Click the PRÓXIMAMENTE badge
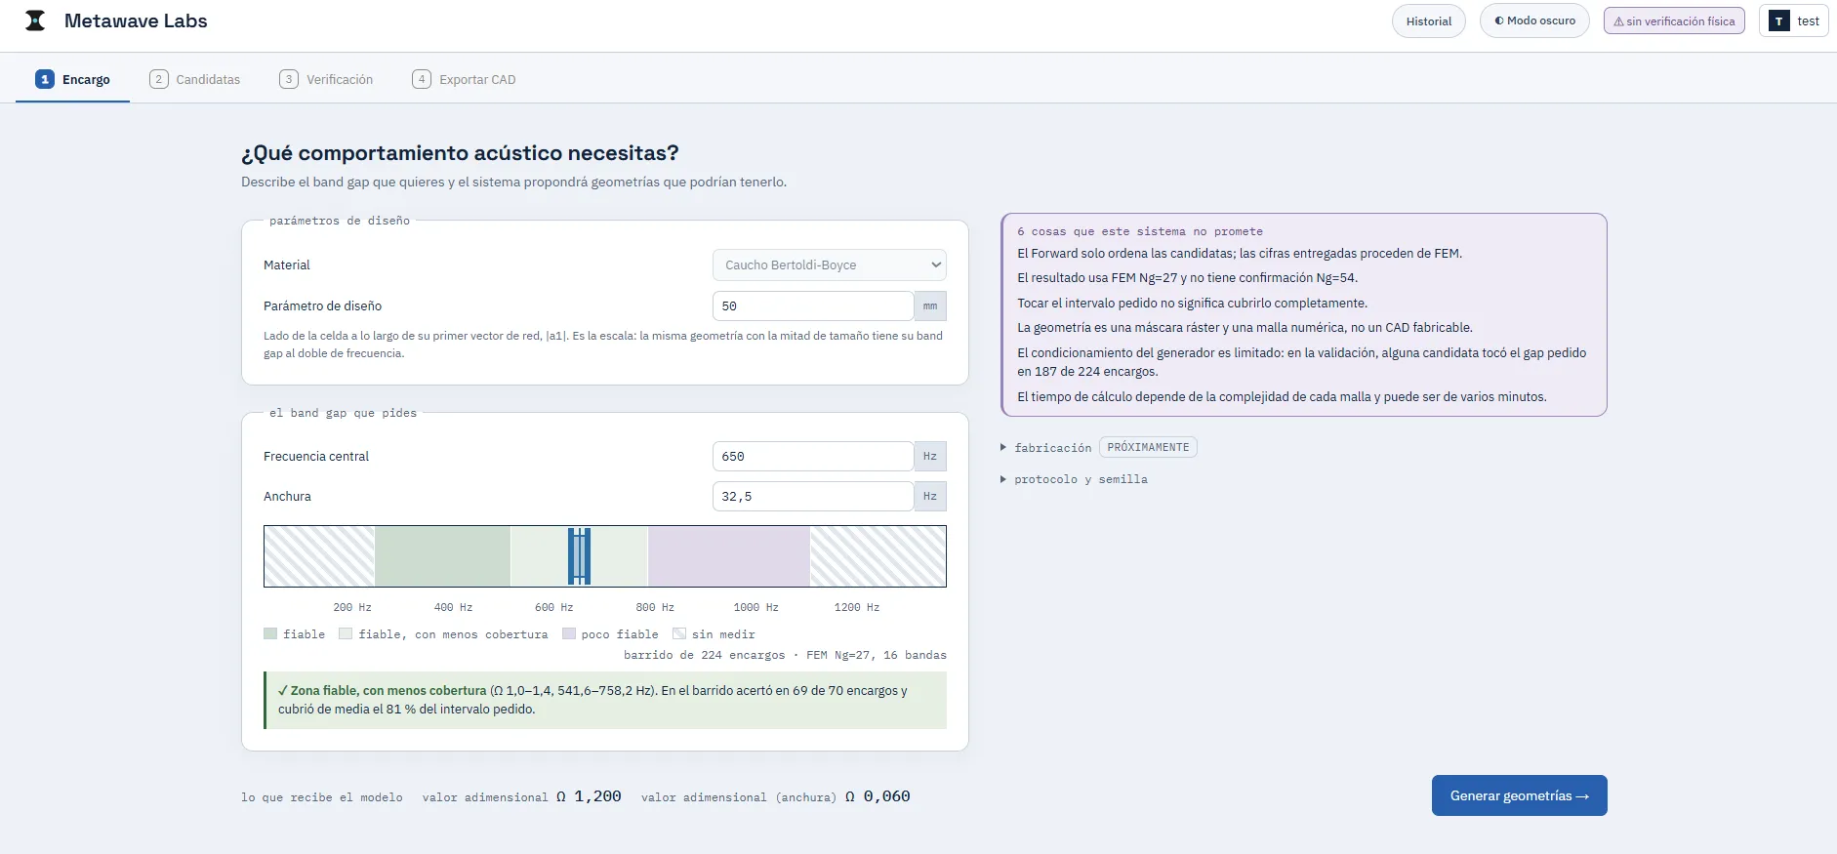The image size is (1837, 854). 1148,447
